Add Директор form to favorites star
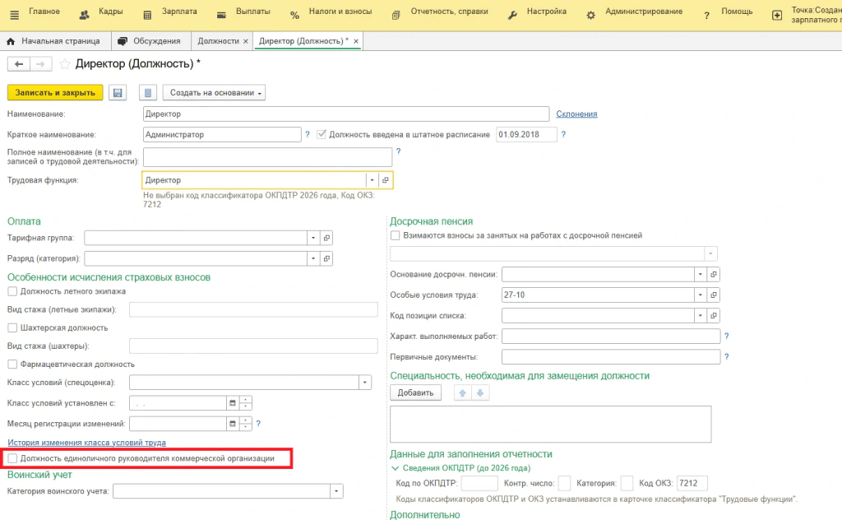 coord(64,64)
